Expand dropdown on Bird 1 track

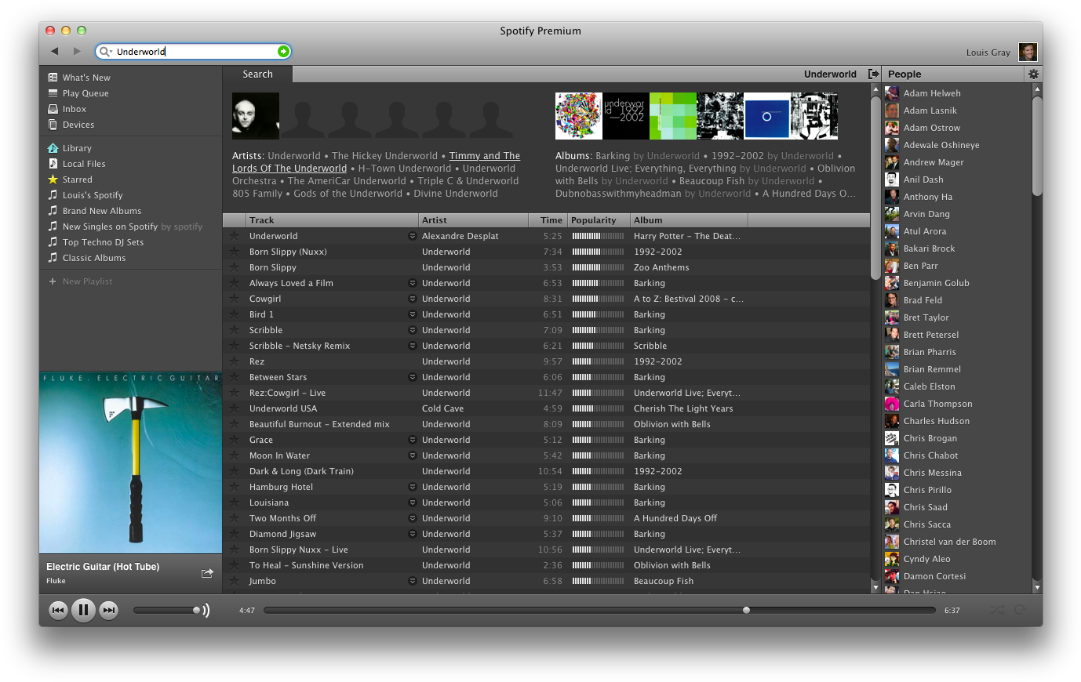click(x=412, y=314)
